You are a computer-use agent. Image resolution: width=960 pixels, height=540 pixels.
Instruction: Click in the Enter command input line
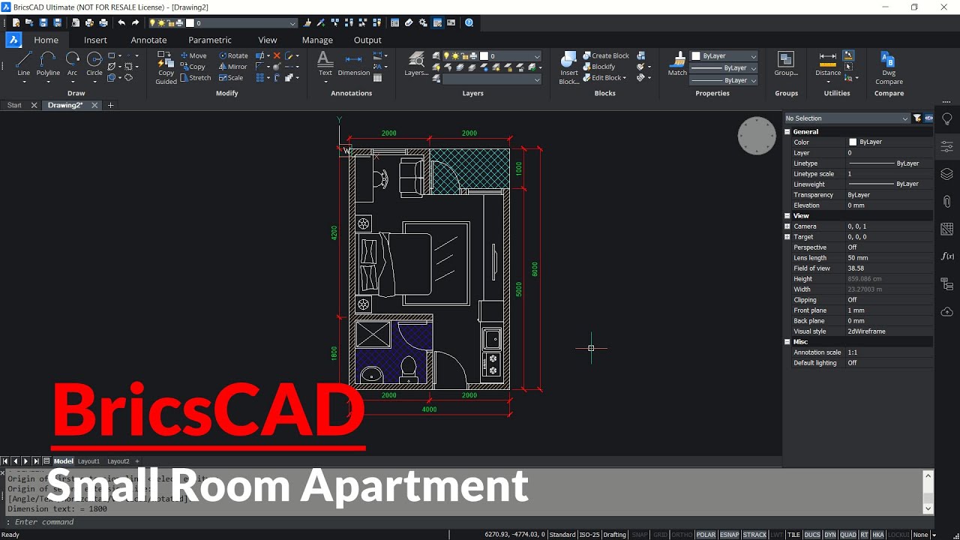(x=465, y=522)
